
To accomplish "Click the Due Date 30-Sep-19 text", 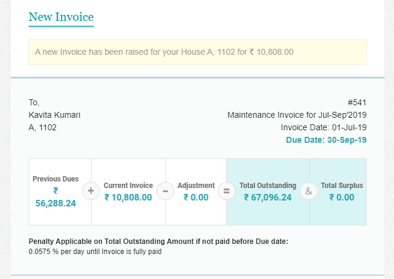I will point(326,140).
